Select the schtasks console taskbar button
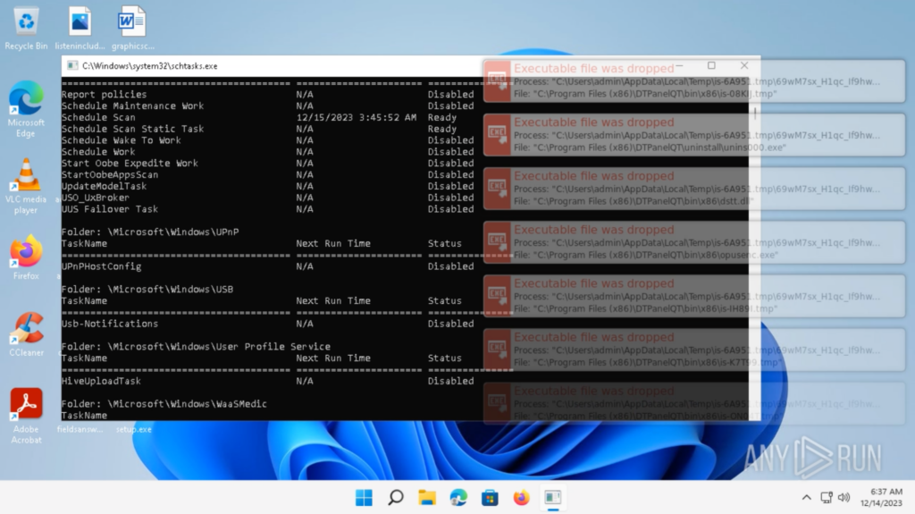This screenshot has height=514, width=915. point(552,497)
